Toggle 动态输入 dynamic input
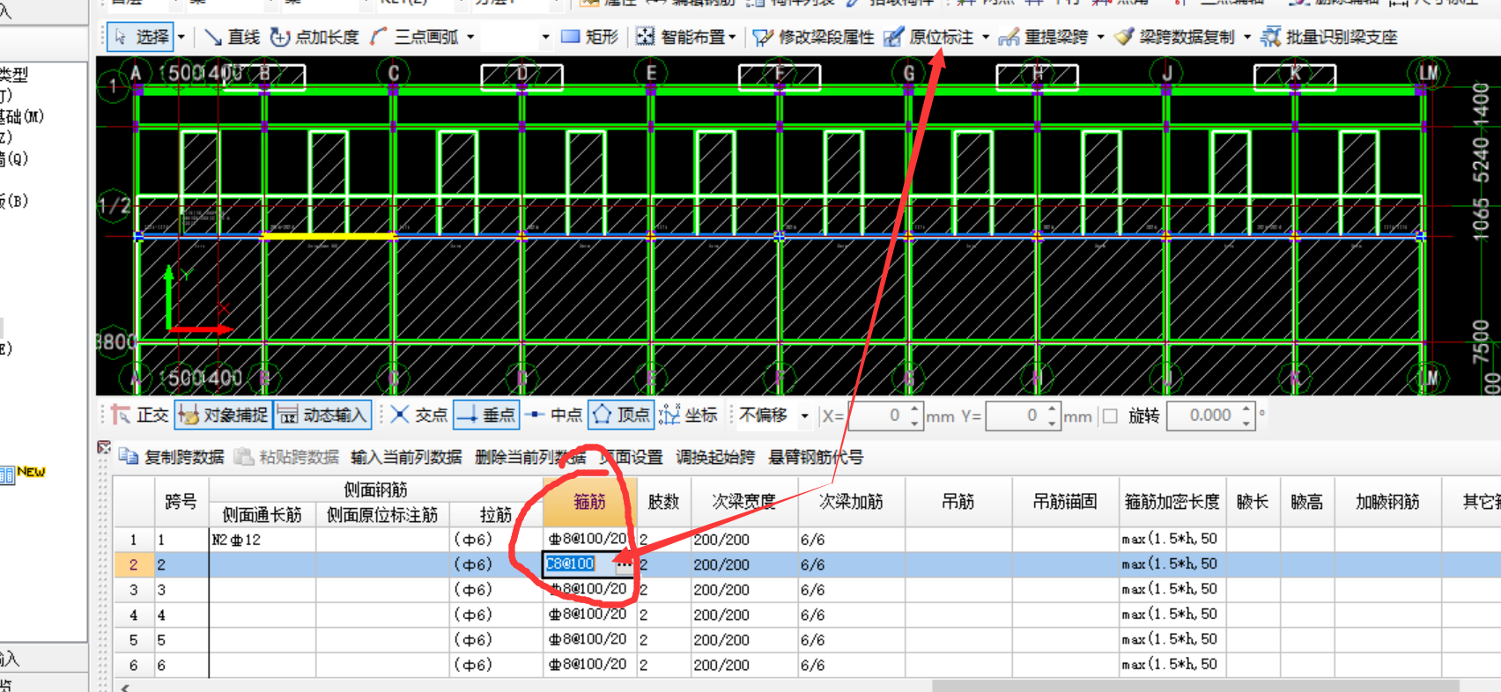Screen dimensions: 1501x692 [322, 415]
